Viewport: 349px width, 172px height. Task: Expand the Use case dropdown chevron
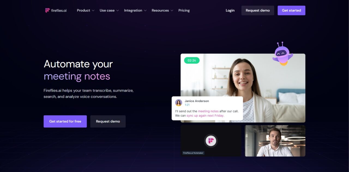118,11
